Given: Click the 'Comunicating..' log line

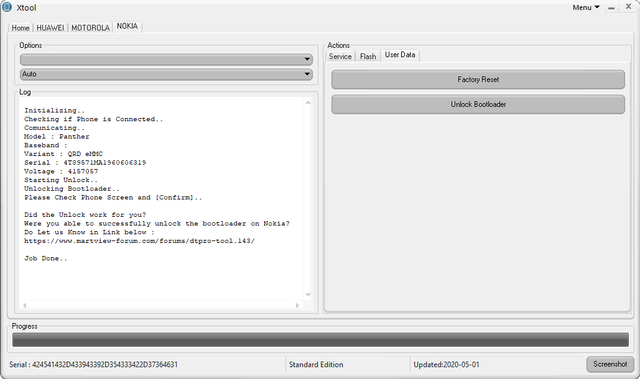Looking at the screenshot, I should [54, 128].
